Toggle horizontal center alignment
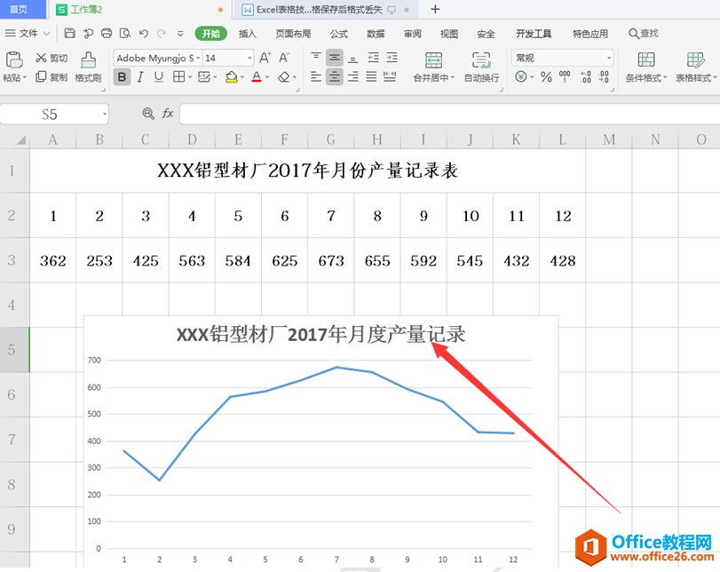 [335, 76]
